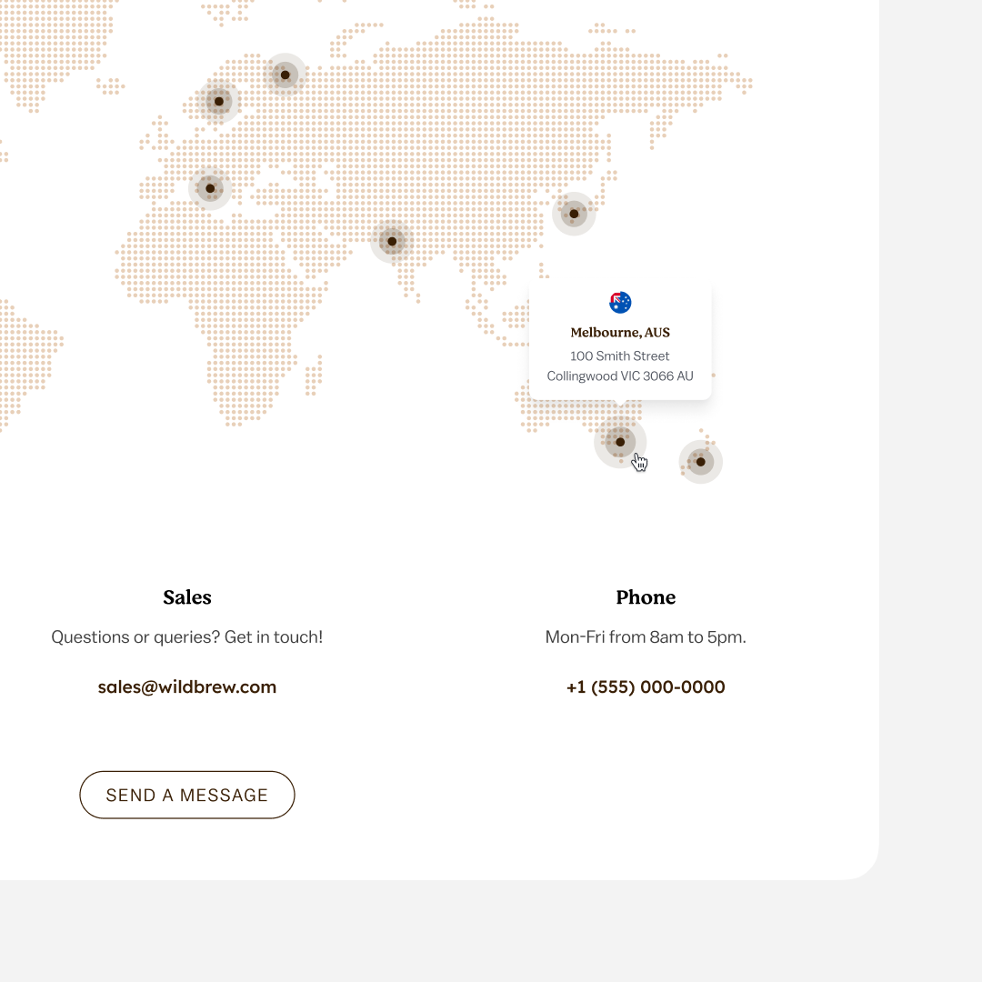
Task: Select the UK-area map marker
Action: tap(218, 102)
